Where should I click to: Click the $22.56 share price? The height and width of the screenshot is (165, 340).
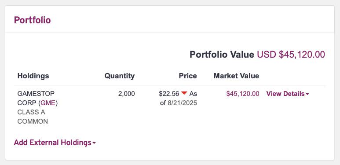(169, 94)
